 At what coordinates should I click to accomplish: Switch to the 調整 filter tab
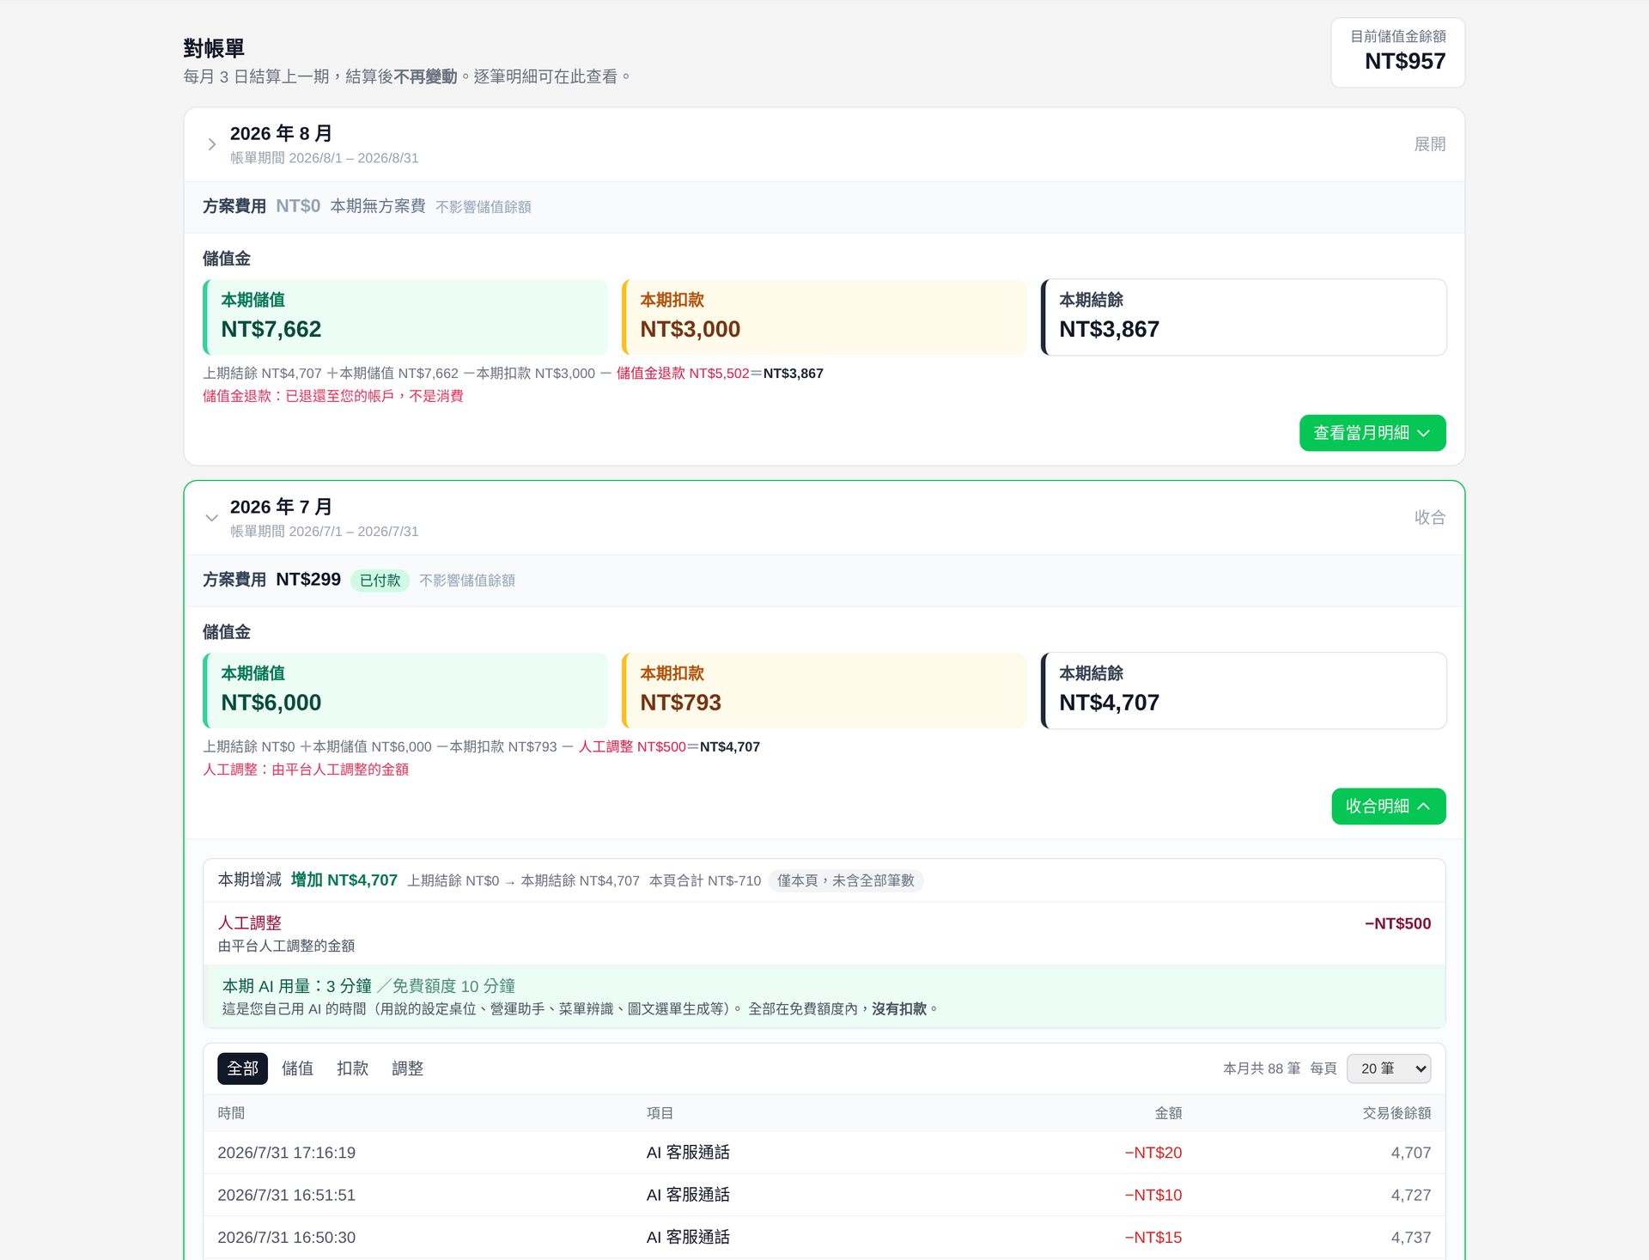pos(407,1068)
